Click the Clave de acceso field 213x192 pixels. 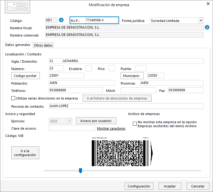(72, 128)
